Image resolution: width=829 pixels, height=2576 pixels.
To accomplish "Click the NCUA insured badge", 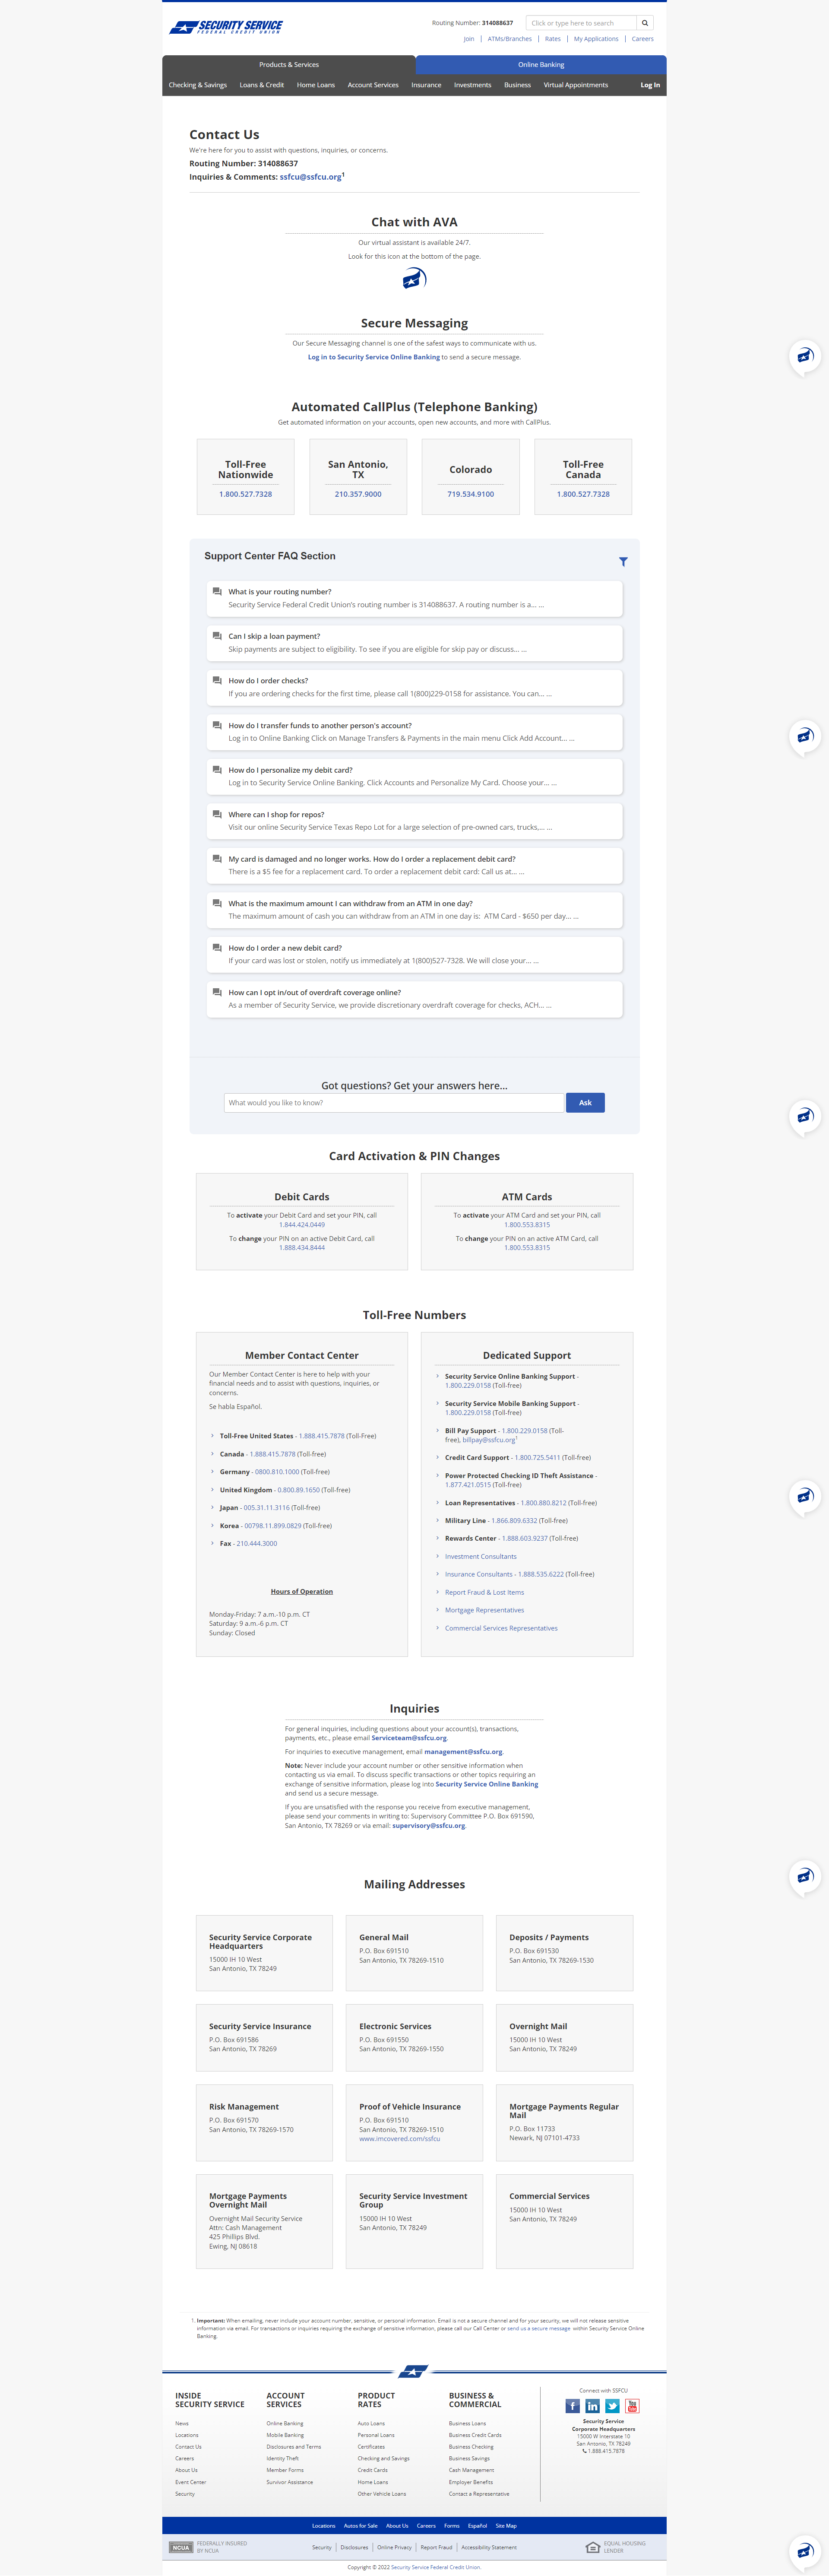I will pos(181,2547).
